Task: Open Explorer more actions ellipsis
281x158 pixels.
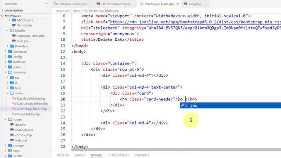Action: (47, 4)
